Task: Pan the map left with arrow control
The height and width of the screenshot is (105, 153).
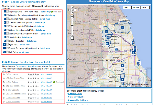Action: 69,10
